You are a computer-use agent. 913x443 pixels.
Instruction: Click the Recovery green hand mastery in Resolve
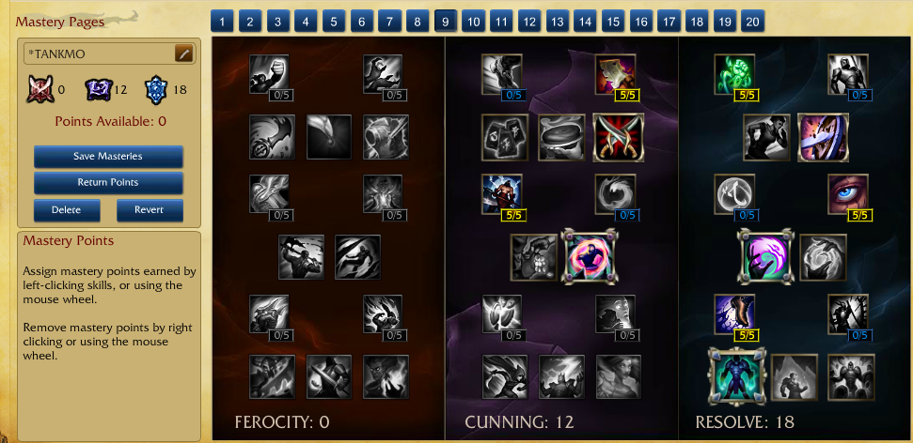[x=734, y=74]
